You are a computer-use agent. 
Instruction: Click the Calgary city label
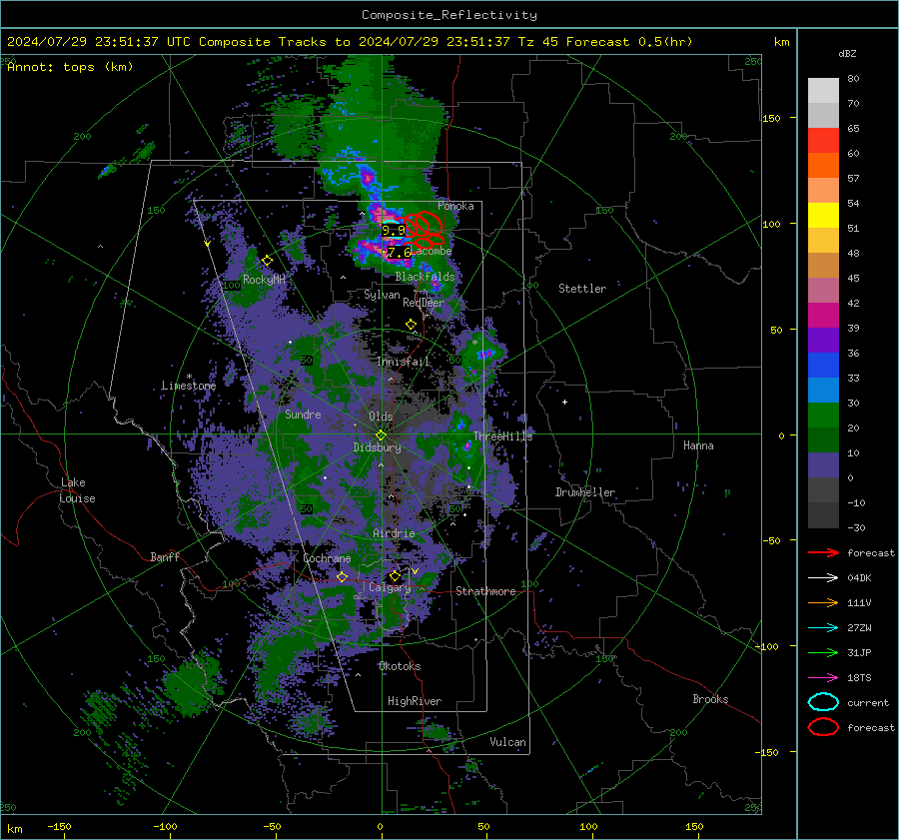tap(390, 587)
